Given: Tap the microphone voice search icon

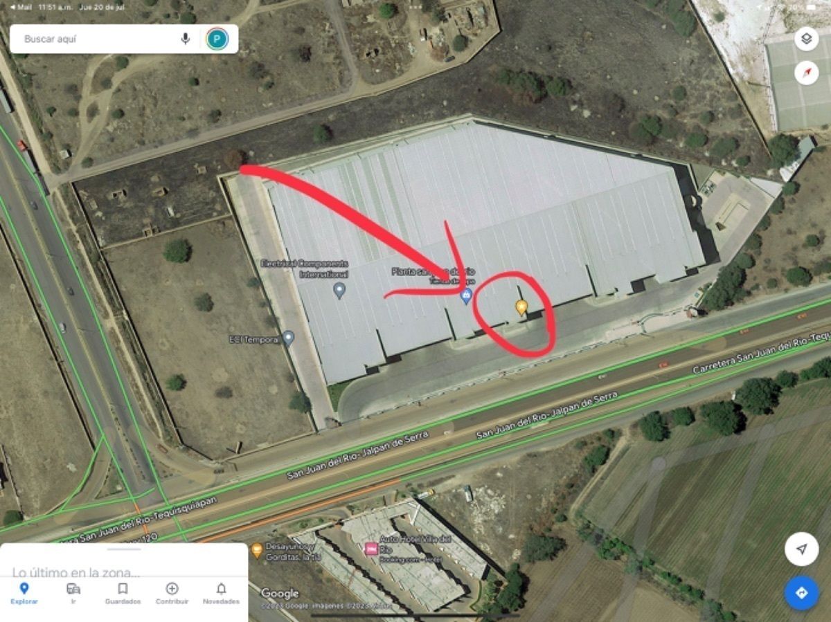Looking at the screenshot, I should click(x=185, y=39).
